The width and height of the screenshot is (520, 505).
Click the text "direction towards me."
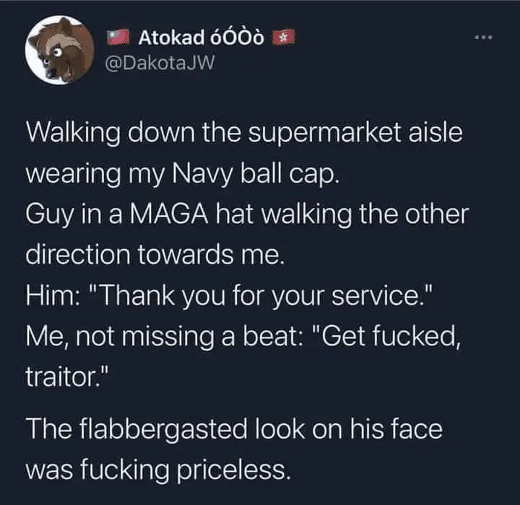click(x=153, y=256)
